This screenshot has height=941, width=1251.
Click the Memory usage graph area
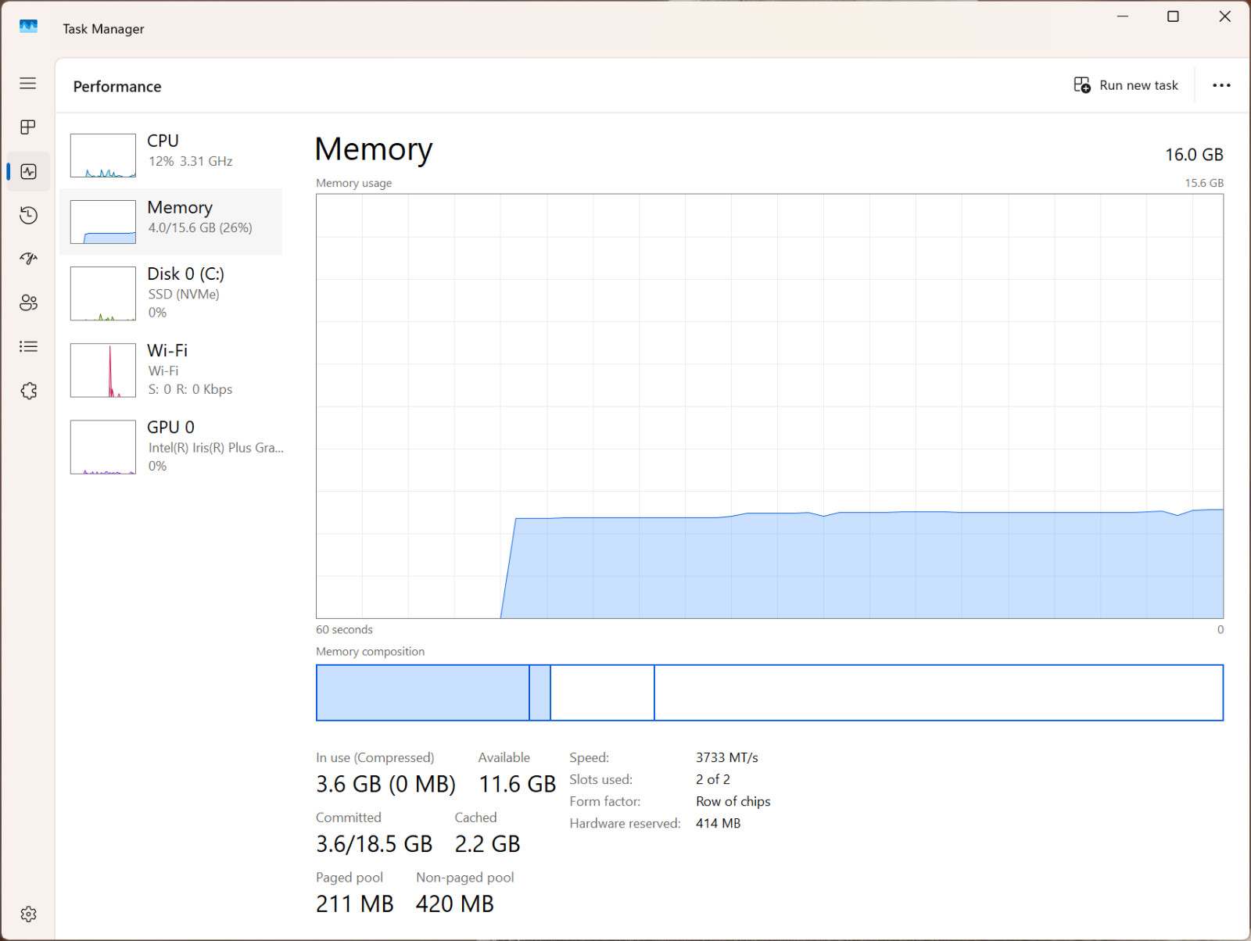coord(769,406)
